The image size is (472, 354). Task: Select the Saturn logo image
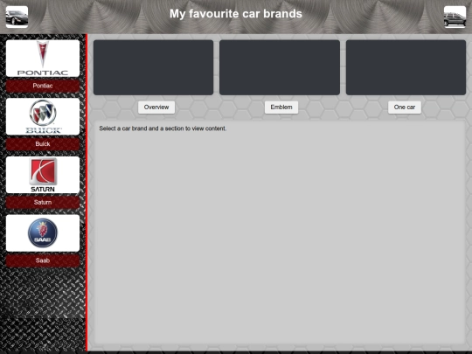[x=43, y=175]
